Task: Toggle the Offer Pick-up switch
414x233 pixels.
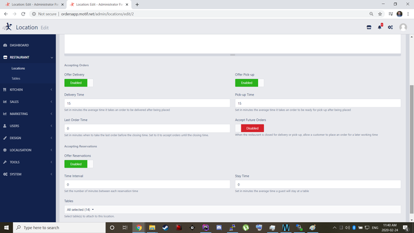Action: pyautogui.click(x=250, y=83)
